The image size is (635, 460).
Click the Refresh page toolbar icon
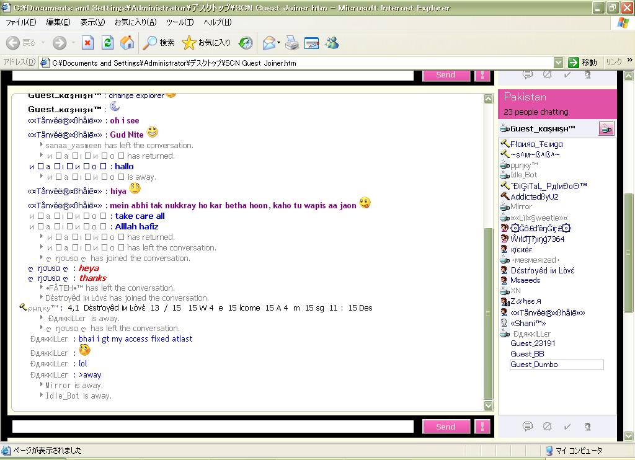click(x=107, y=43)
